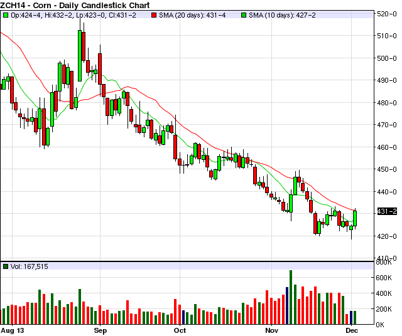Click the Nov date axis label
This screenshot has height=336, width=402.
271,330
